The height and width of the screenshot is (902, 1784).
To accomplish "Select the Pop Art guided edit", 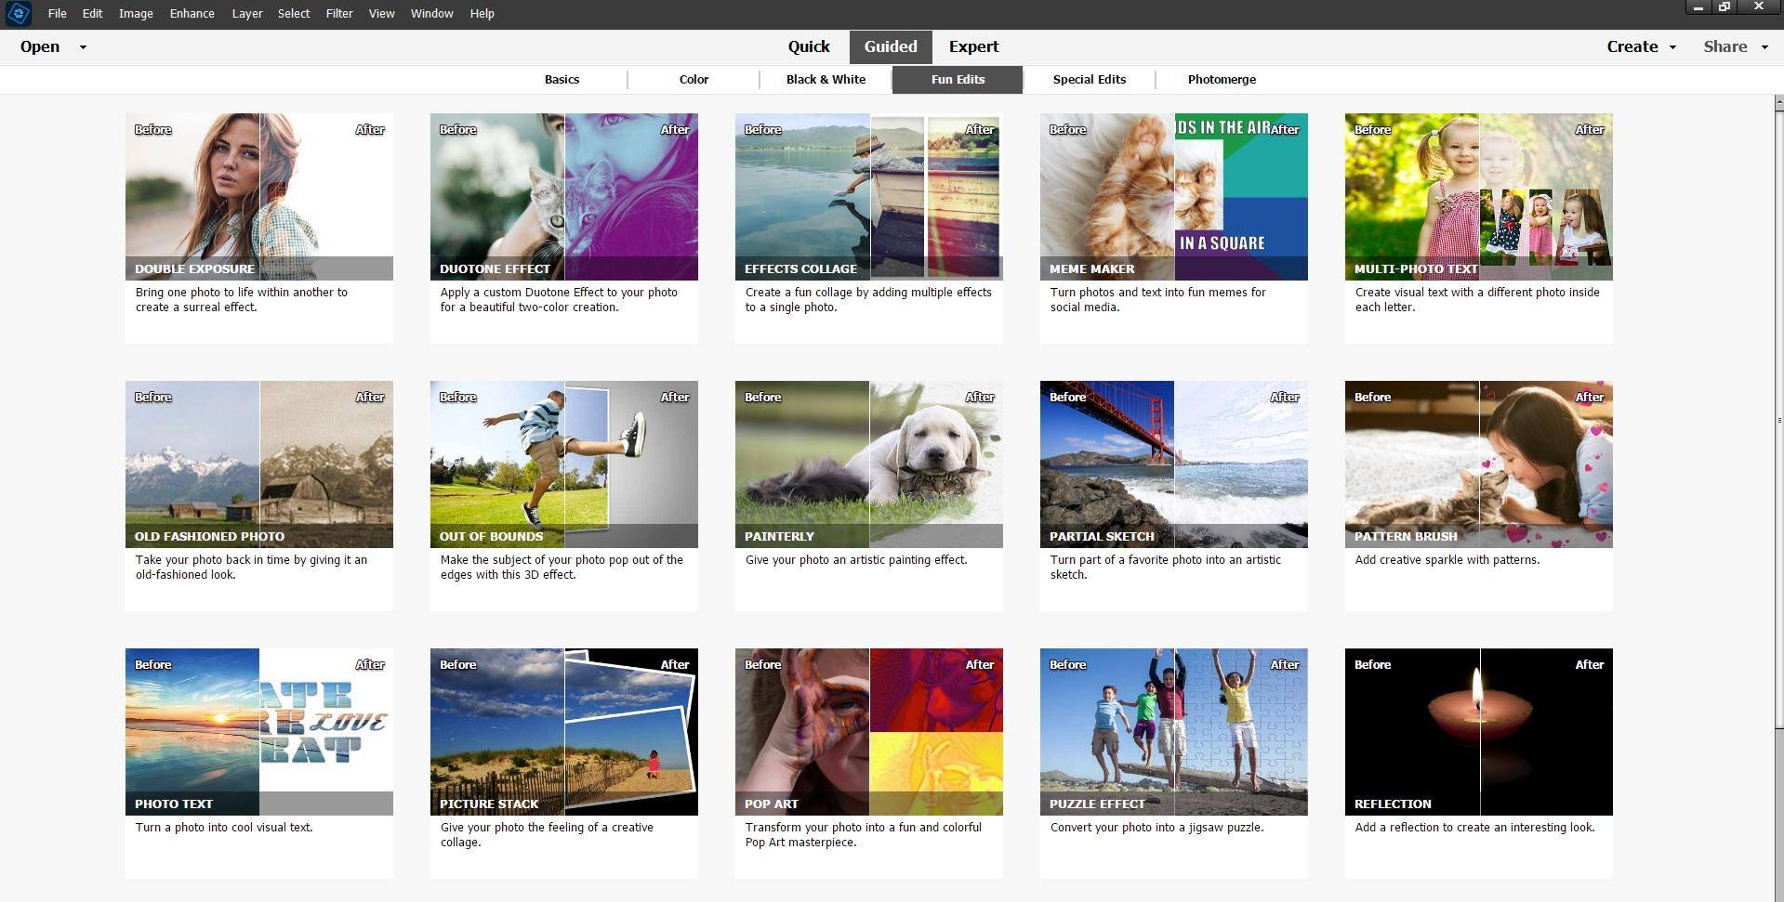I will tap(868, 732).
